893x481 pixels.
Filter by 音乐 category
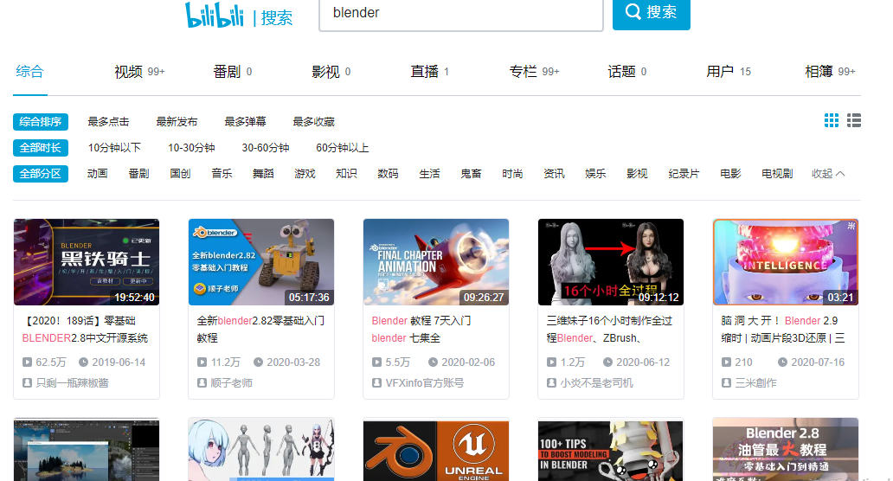coord(222,174)
